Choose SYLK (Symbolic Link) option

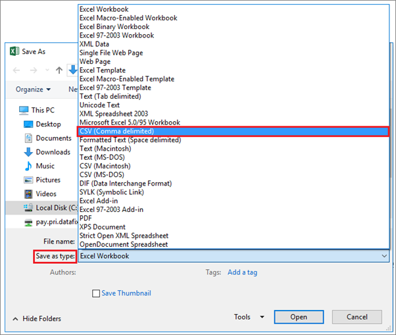coord(234,192)
